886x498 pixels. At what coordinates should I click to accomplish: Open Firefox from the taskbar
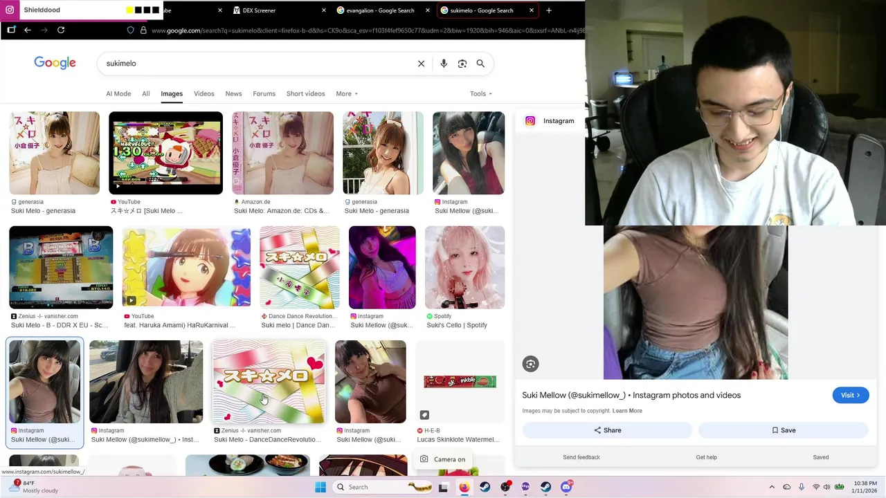tap(464, 487)
